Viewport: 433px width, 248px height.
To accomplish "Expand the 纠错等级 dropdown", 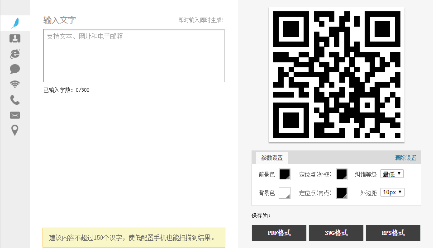I will pos(392,174).
